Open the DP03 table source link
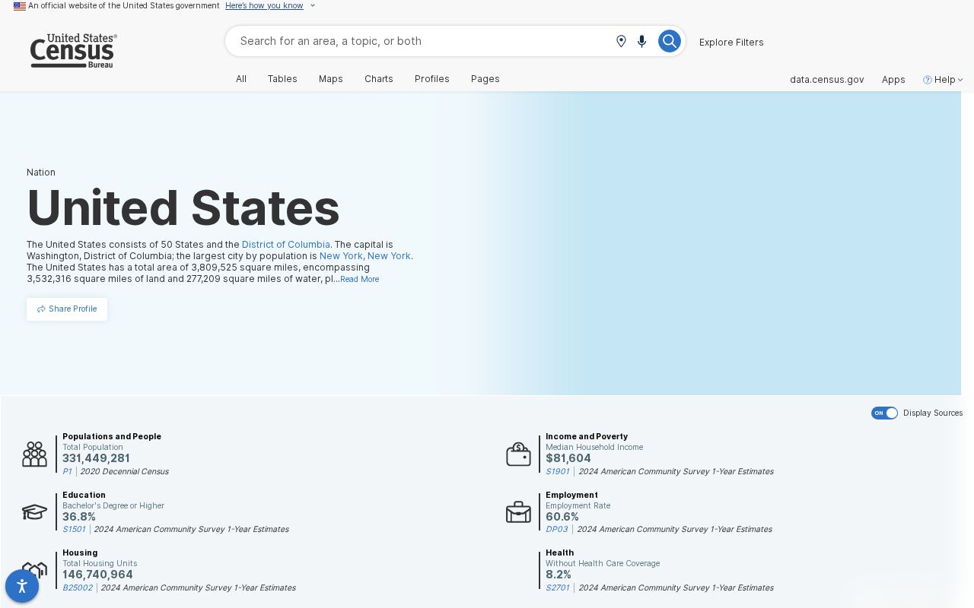974x608 pixels. pyautogui.click(x=557, y=529)
